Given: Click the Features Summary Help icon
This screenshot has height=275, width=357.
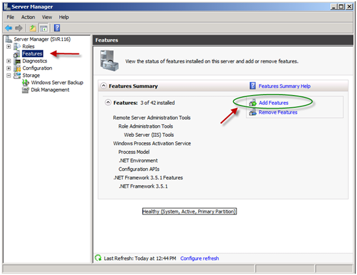Looking at the screenshot, I should (253, 85).
